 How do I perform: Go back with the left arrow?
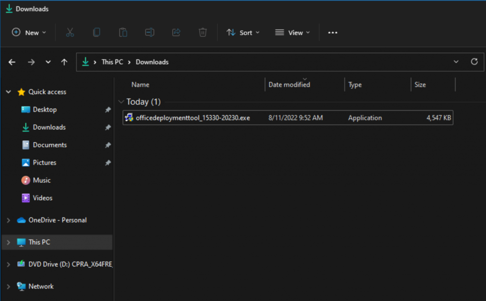click(x=12, y=62)
